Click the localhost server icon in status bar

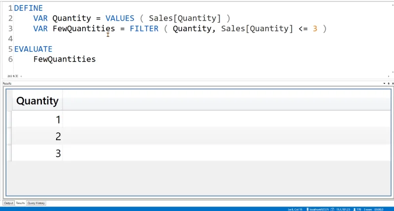(x=307, y=209)
